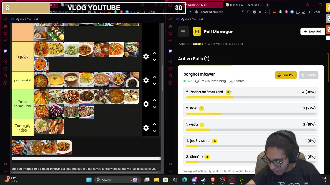Screen dimensions: 330x185
Task: Click the progress bar under wji3a option
Action: (251, 130)
